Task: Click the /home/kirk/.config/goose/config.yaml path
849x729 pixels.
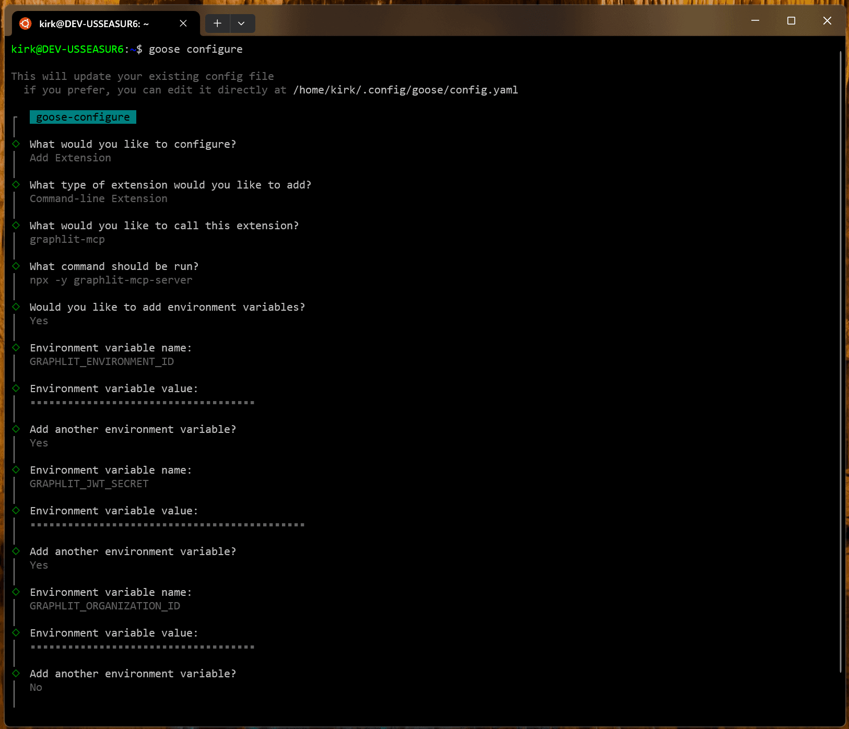Action: tap(405, 90)
